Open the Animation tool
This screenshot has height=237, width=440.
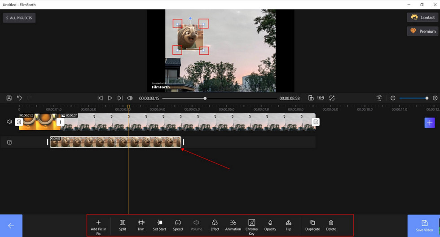click(x=233, y=225)
